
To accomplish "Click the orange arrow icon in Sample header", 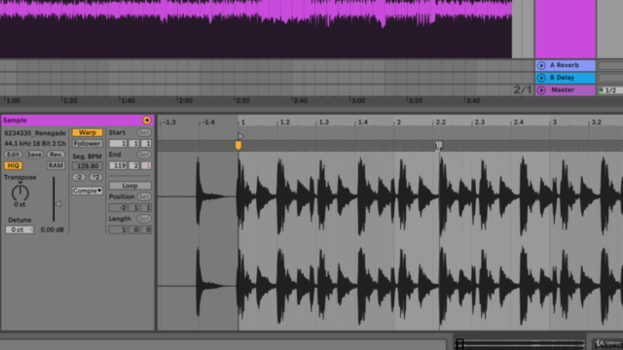I will pyautogui.click(x=147, y=120).
